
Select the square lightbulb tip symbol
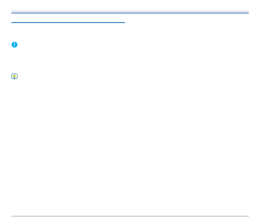coord(15,76)
